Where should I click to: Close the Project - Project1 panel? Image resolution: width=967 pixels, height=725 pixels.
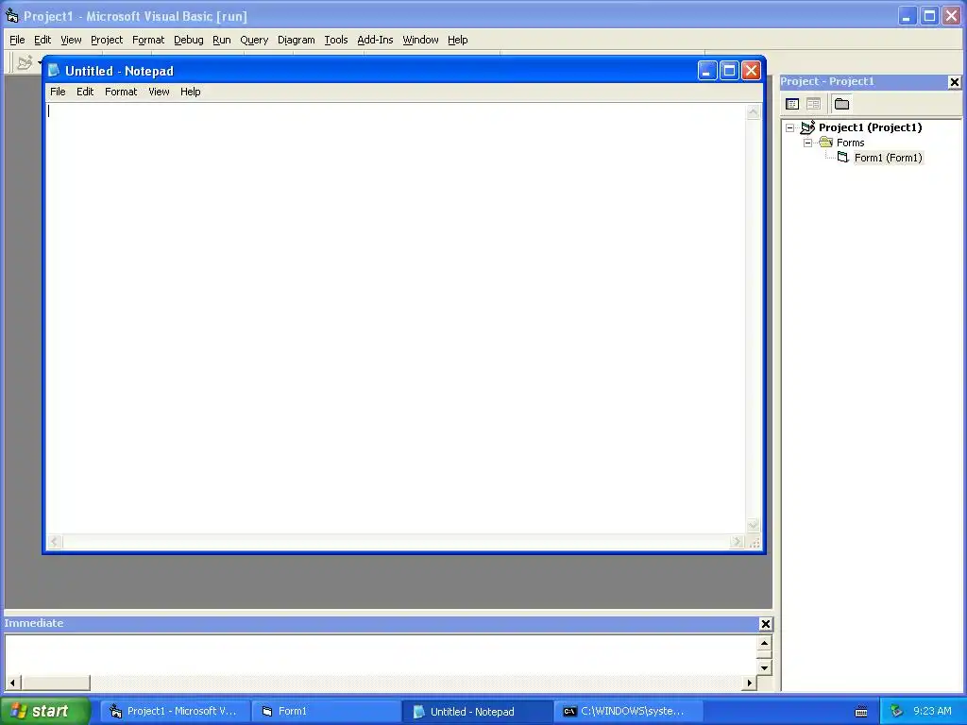[954, 82]
